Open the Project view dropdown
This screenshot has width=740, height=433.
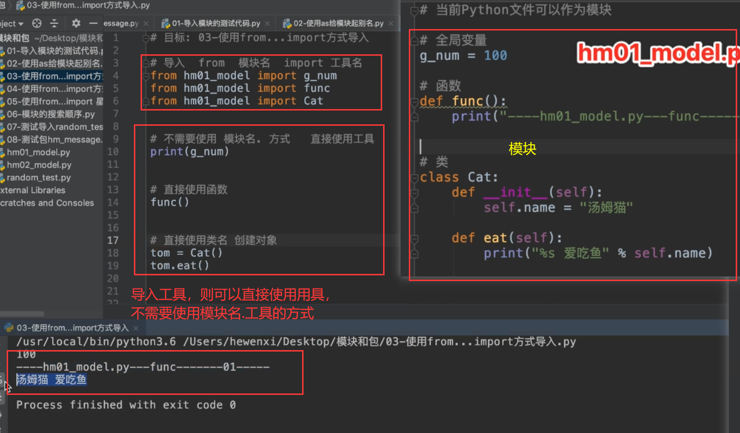pyautogui.click(x=11, y=23)
